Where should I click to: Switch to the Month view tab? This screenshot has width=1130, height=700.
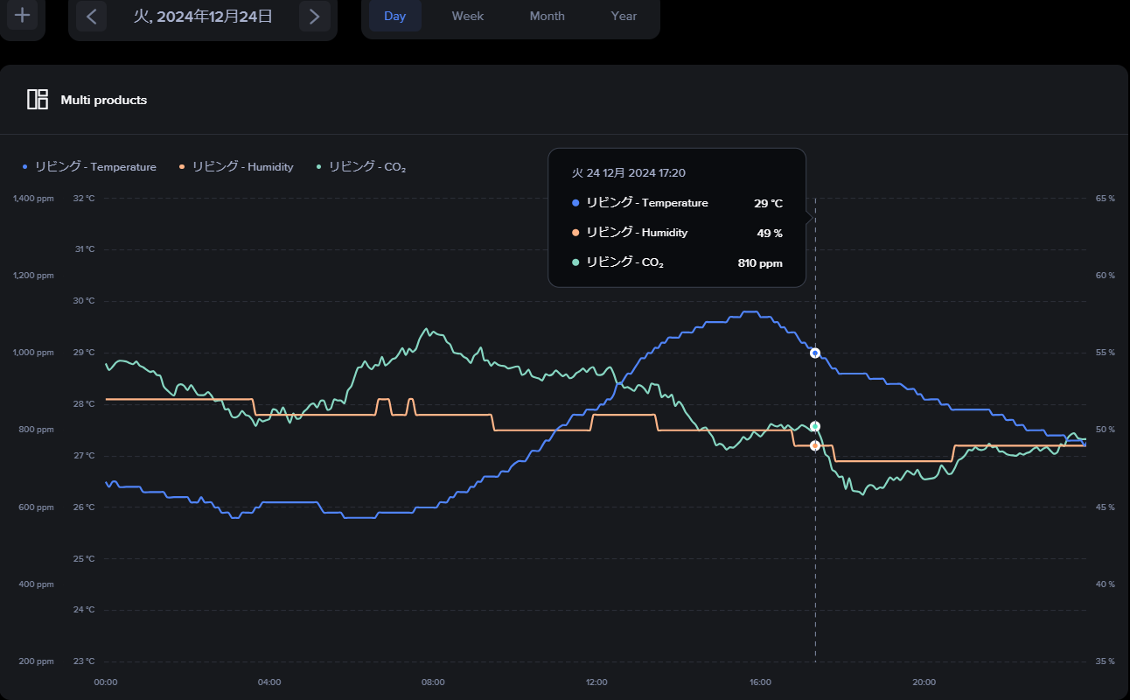pyautogui.click(x=548, y=16)
